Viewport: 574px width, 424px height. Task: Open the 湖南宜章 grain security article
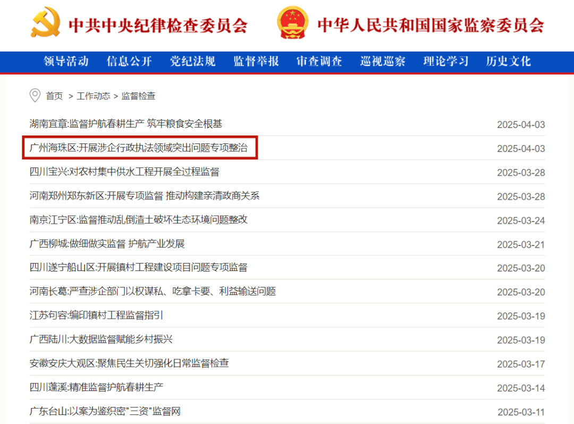(x=126, y=124)
